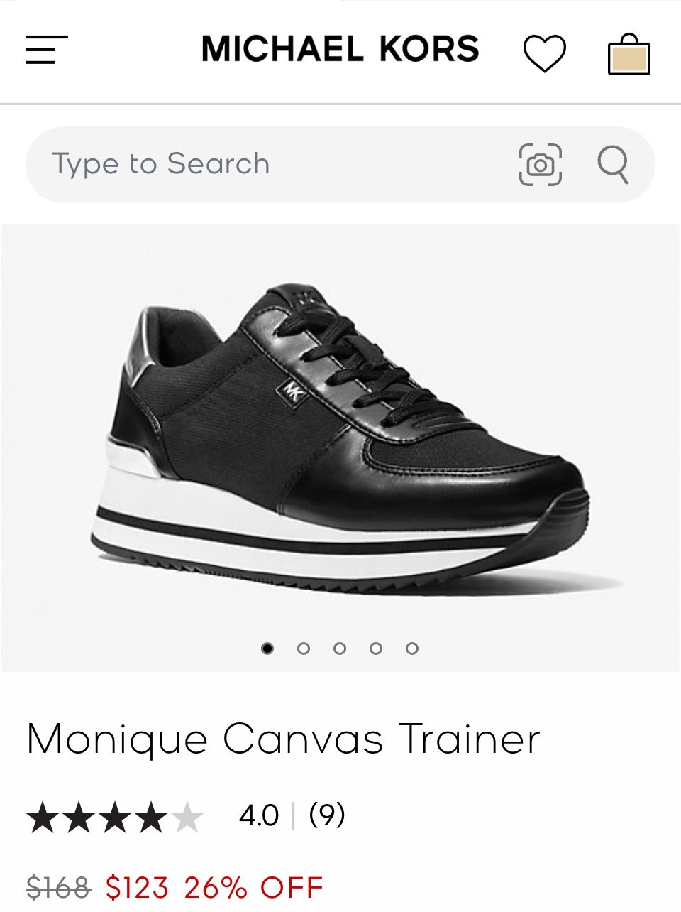Select the second carousel dot
Image resolution: width=681 pixels, height=912 pixels.
(x=304, y=648)
